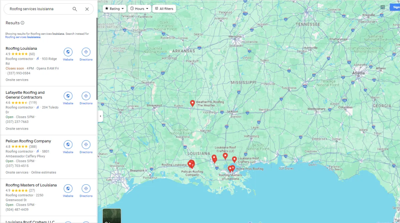Viewport: 400px width, 223px height.
Task: Open the Roofing Louisiana listing title
Action: (21, 48)
